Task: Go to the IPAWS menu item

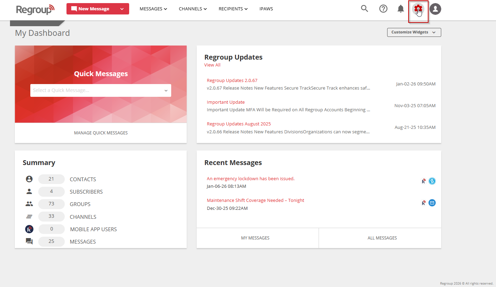Action: click(x=266, y=9)
